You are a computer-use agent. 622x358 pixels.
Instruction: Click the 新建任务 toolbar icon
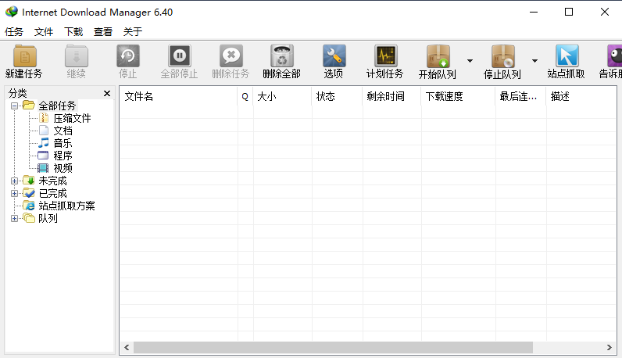[24, 56]
